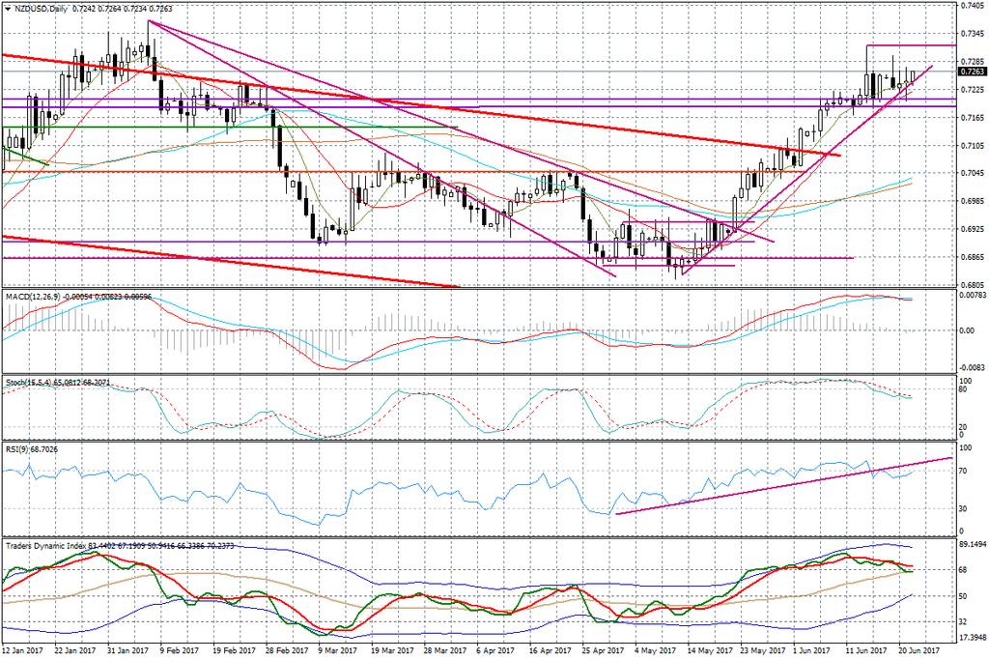Click TDI scale value 68
Image resolution: width=989 pixels, height=660 pixels.
[x=963, y=570]
